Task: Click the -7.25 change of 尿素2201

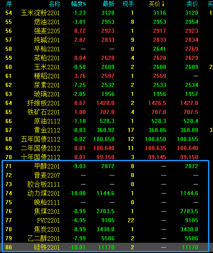Action: pos(79,85)
